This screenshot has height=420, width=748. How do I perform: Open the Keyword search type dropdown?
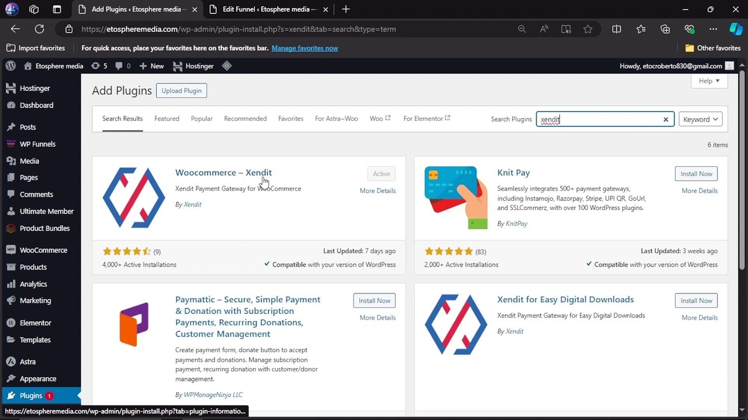tap(701, 119)
